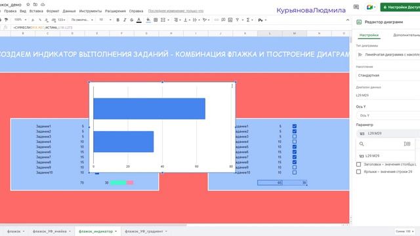The image size is (420, 236).
Task: Open the 'флажок_УФ_ячейка' sheet tab arrow
Action: 70,231
